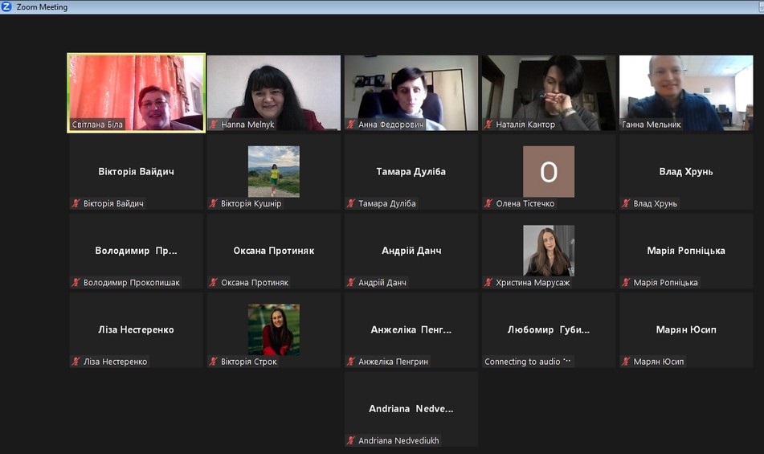The width and height of the screenshot is (764, 454).
Task: Click the "O" avatar of Олена Тістечко
Action: pos(549,171)
